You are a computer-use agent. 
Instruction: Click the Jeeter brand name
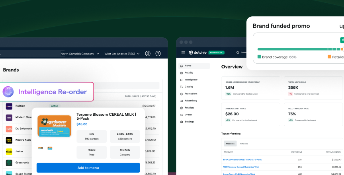(19, 152)
